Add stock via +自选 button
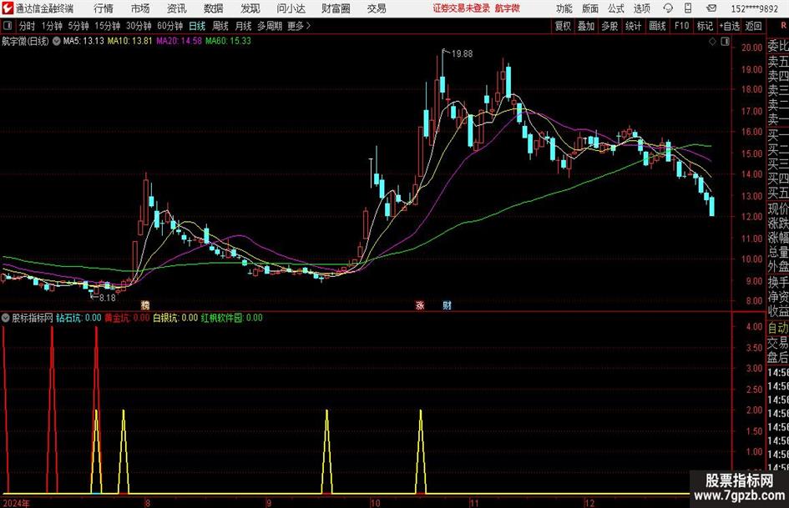 click(729, 26)
